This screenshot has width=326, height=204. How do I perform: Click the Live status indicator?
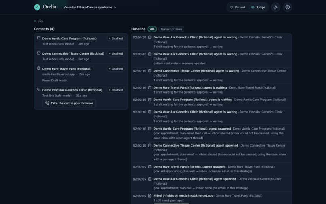pos(39,21)
